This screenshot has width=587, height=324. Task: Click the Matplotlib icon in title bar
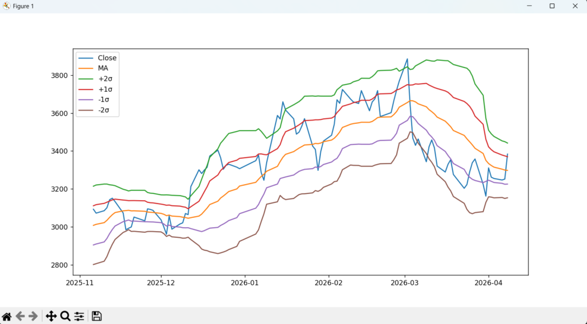6,6
